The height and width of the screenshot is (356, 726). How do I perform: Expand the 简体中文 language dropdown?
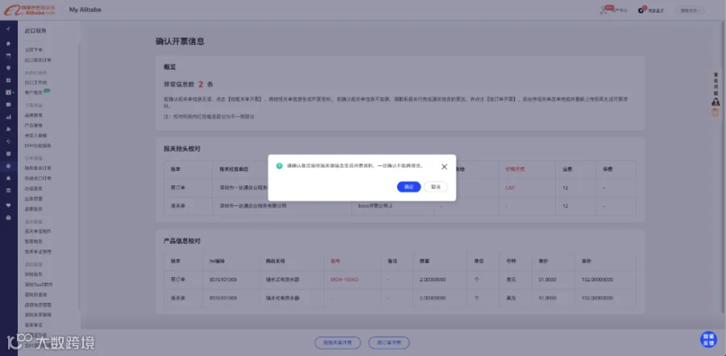691,10
